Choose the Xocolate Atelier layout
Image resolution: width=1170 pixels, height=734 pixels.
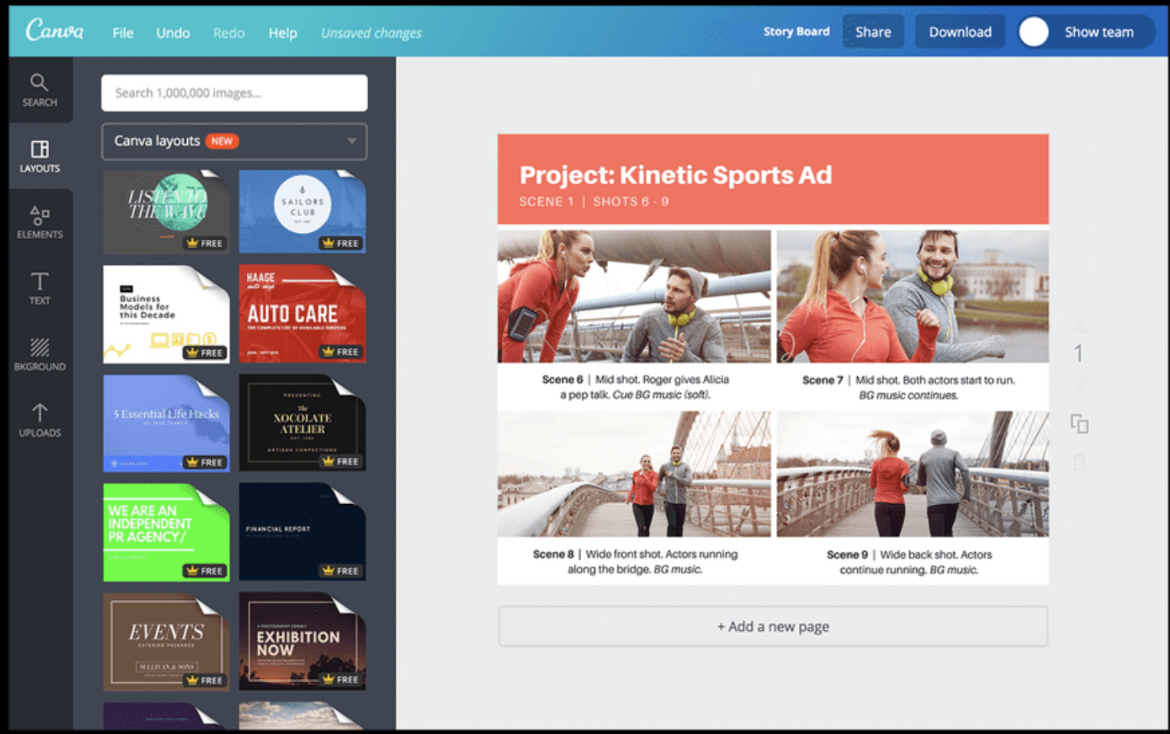(302, 424)
